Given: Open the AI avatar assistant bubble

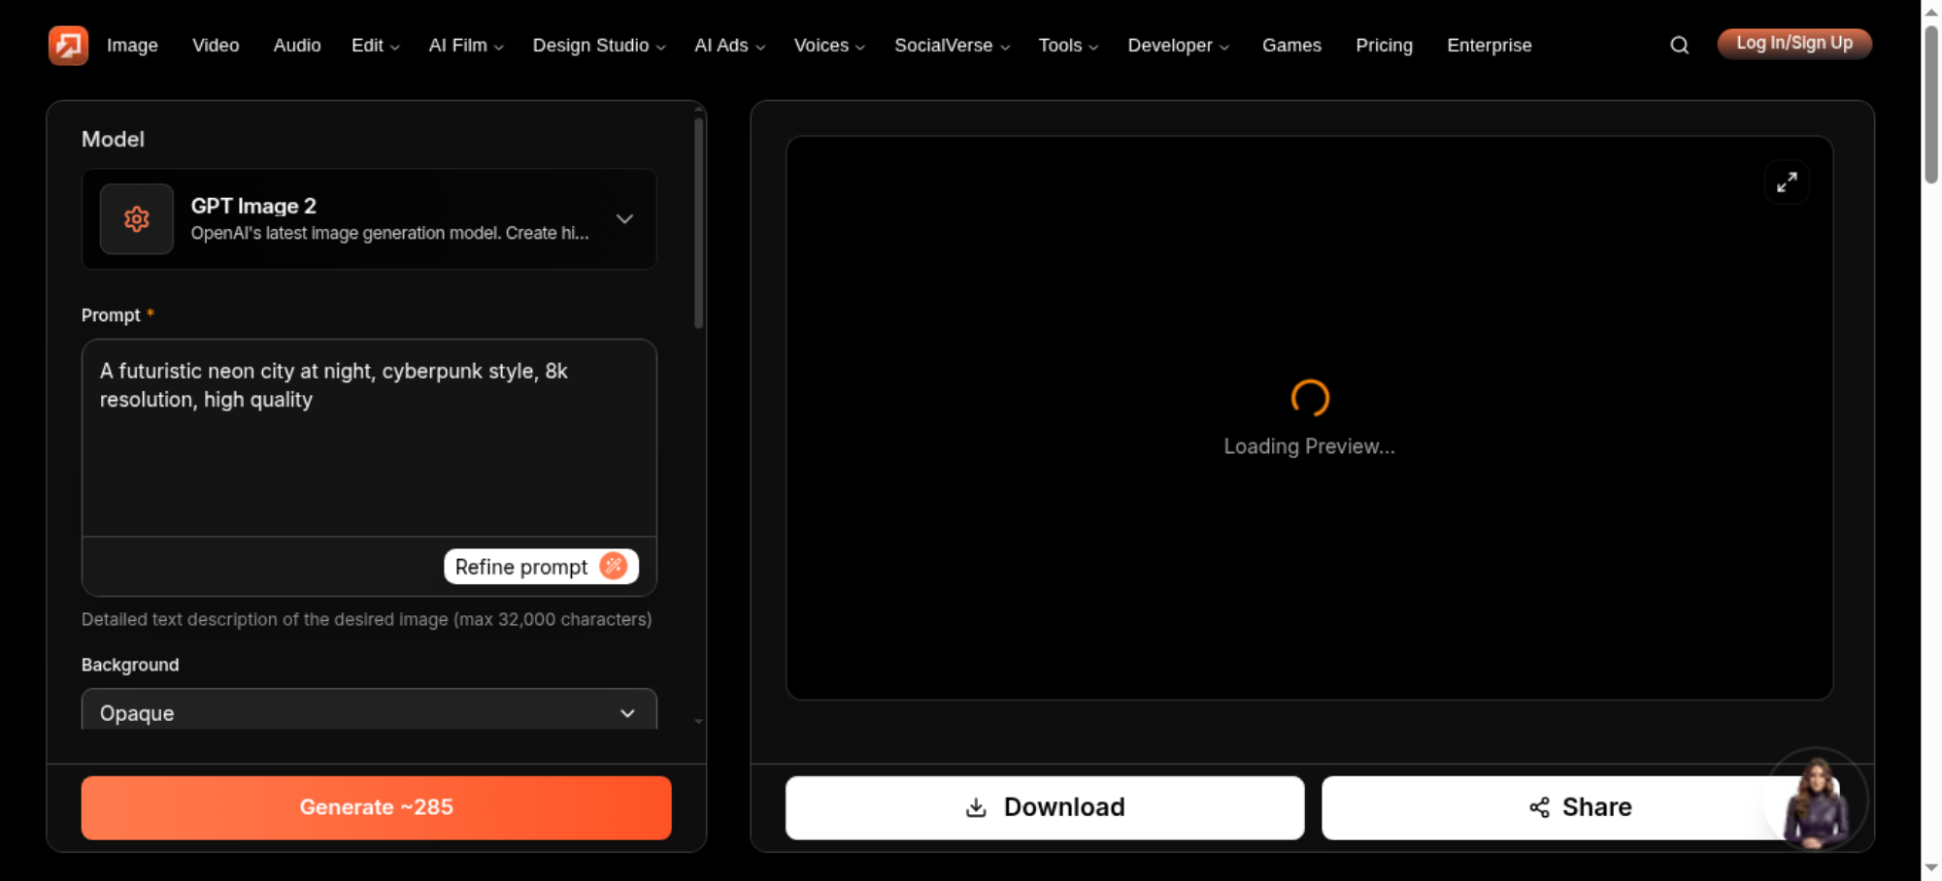Looking at the screenshot, I should click(1816, 801).
